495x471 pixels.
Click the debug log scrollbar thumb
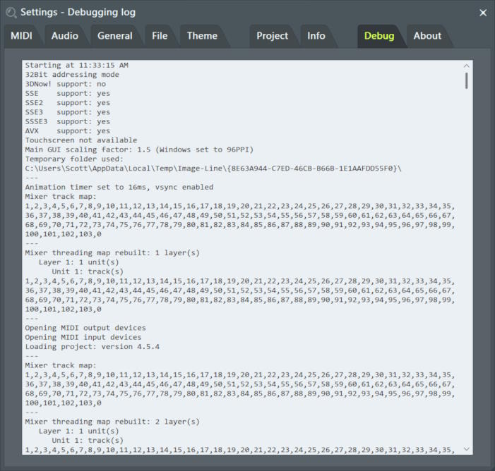(x=466, y=80)
